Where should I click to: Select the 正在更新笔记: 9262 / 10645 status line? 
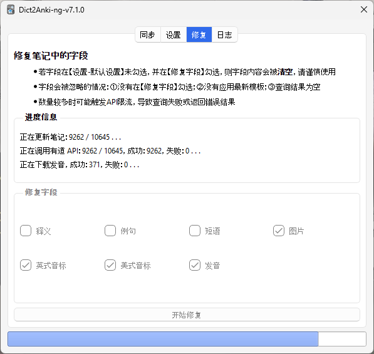70,137
